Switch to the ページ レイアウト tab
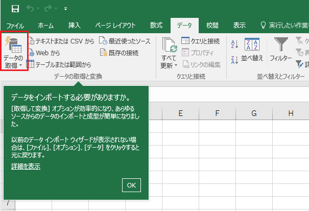Image resolution: width=309 pixels, height=211 pixels. click(115, 26)
